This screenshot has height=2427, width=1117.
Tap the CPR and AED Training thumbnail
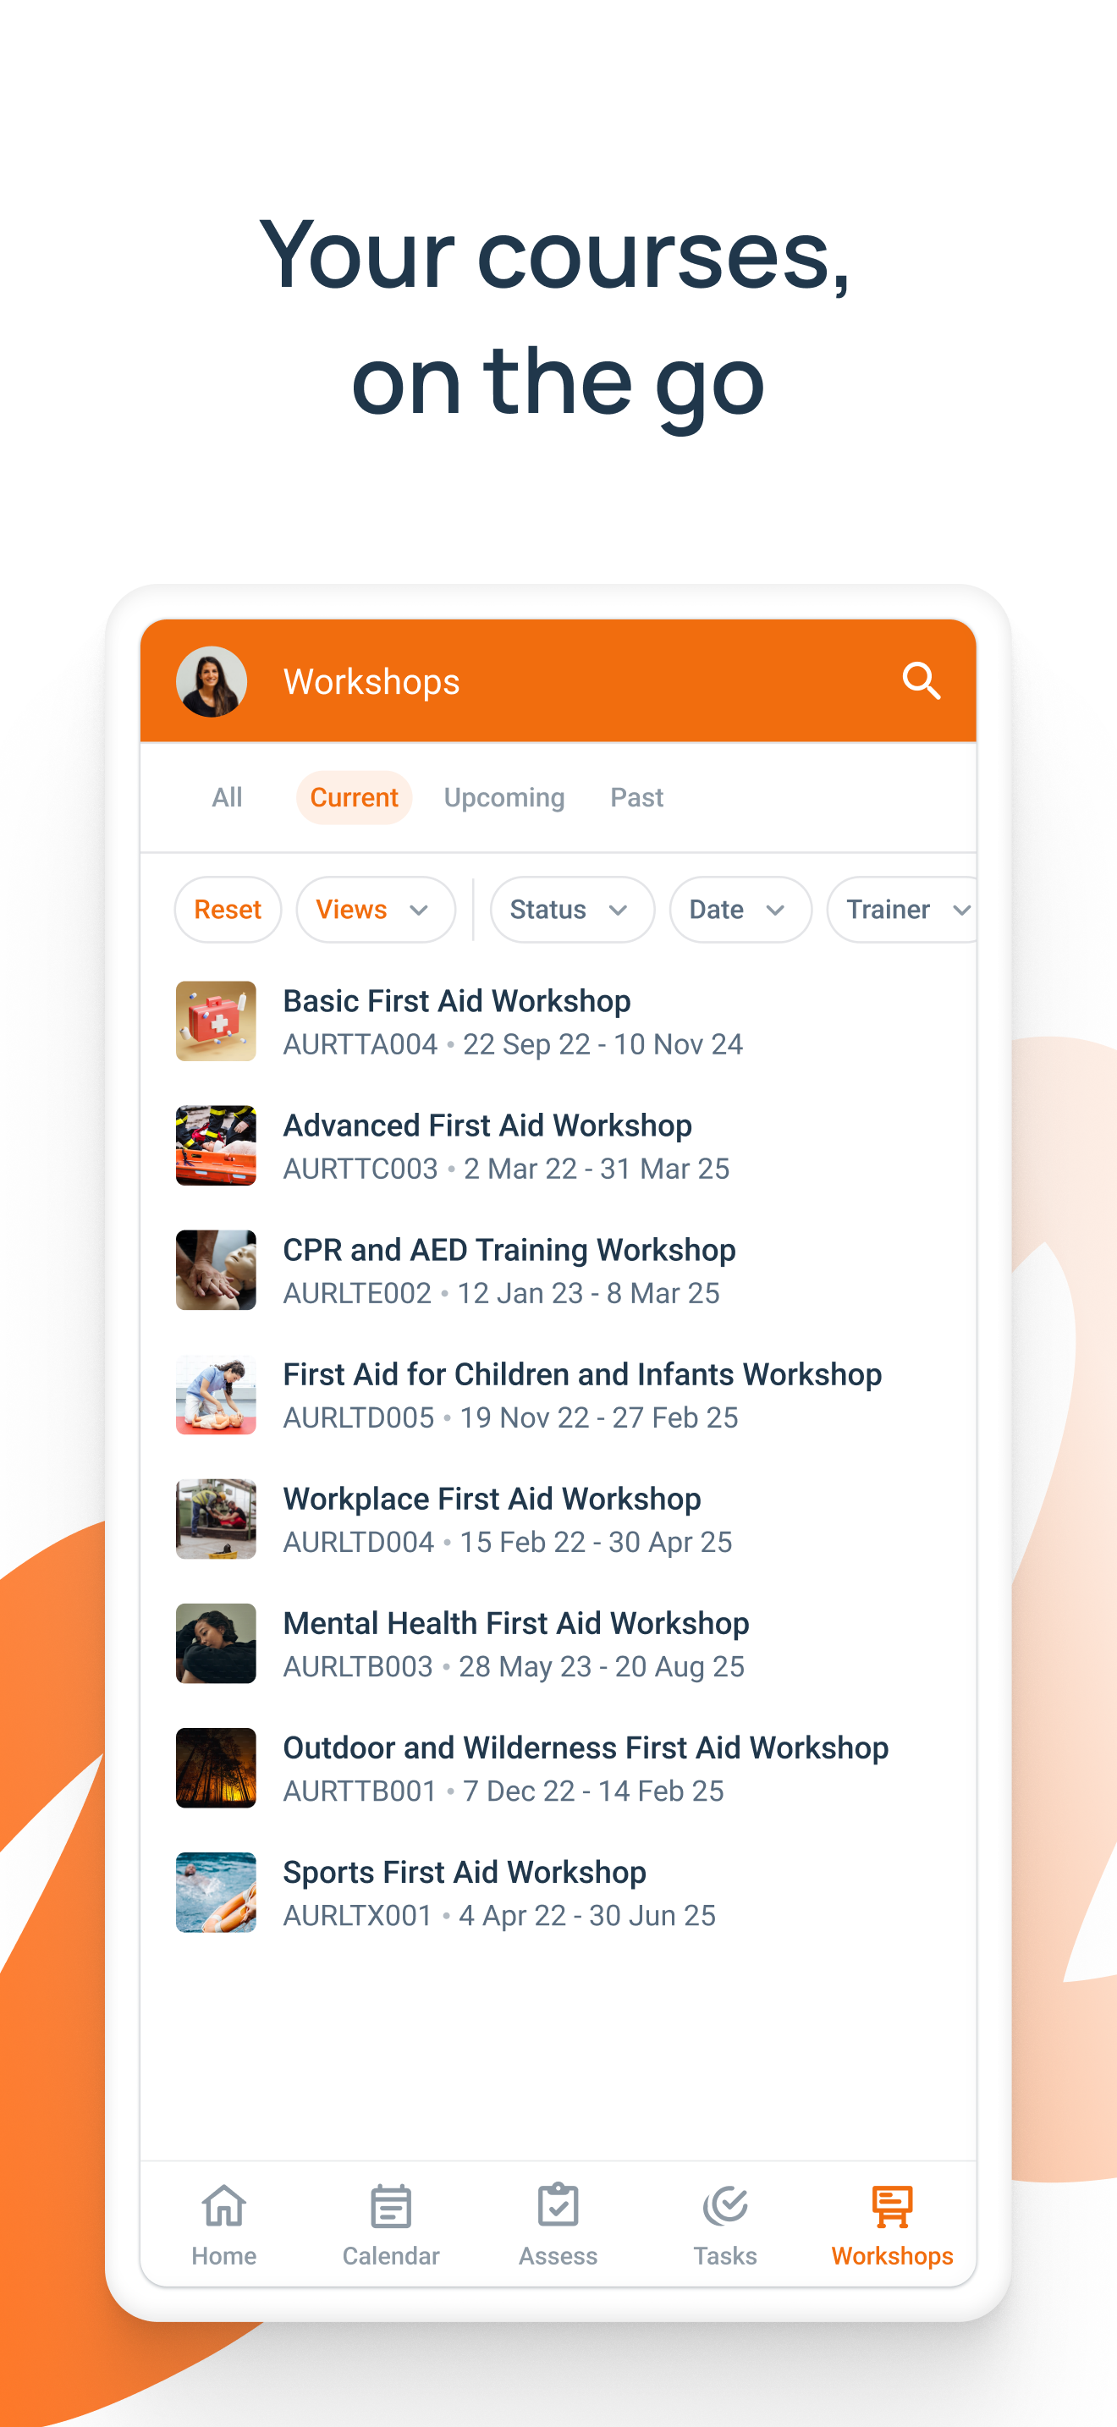coord(216,1270)
